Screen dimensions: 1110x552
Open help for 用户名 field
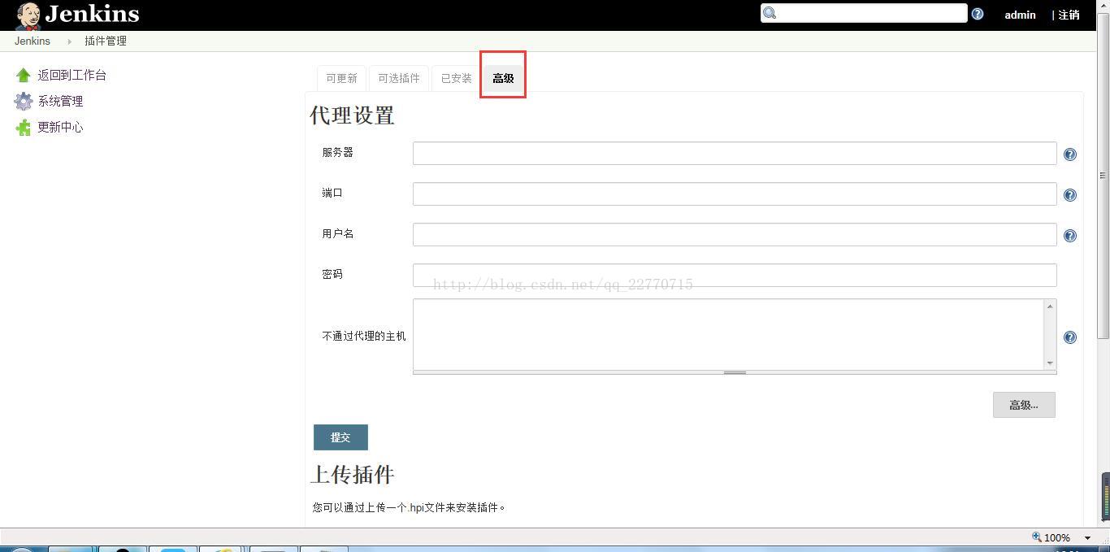pyautogui.click(x=1070, y=236)
